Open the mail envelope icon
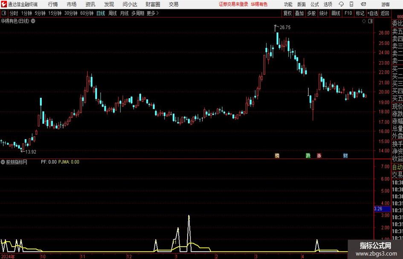This screenshot has width=403, height=259. 363,4
